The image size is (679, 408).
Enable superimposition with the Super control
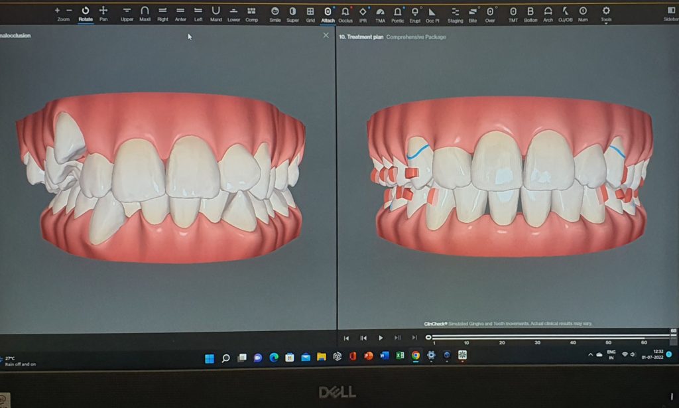click(293, 15)
